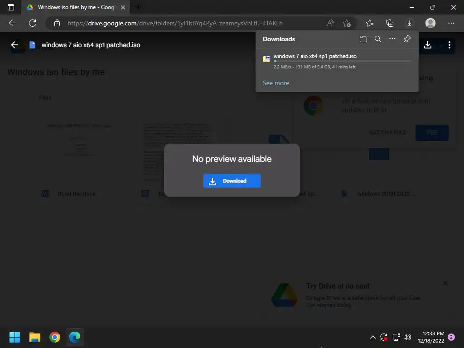Open more options in Downloads panel

392,39
